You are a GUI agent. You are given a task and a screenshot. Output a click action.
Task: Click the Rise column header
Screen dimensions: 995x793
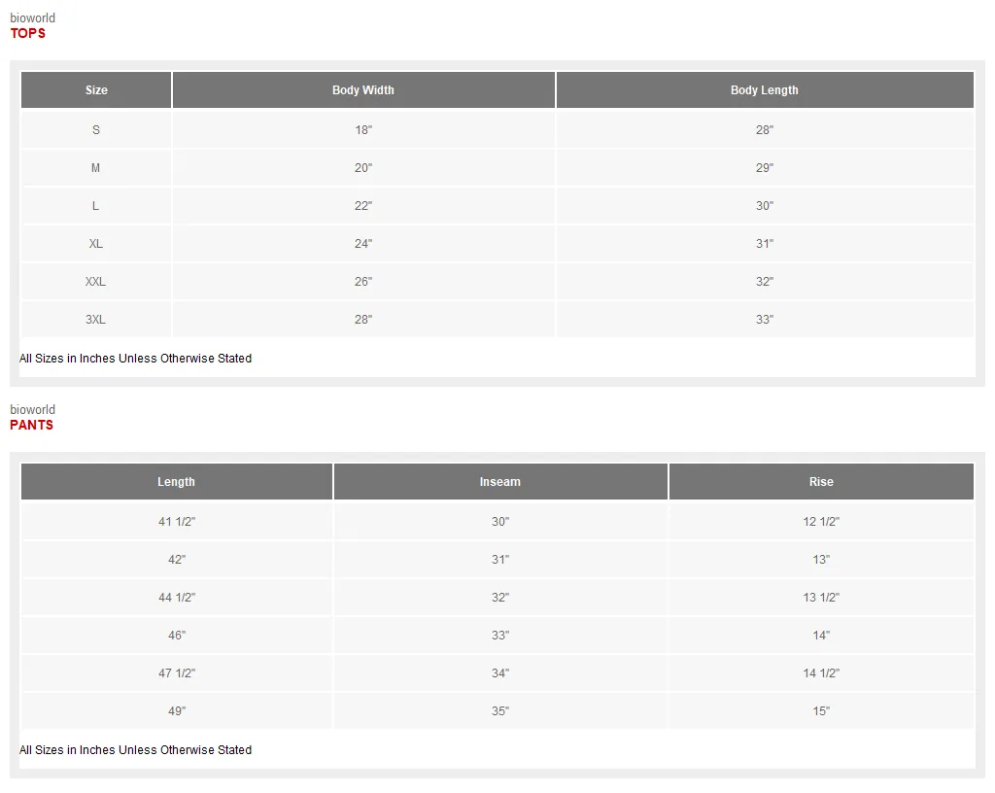point(821,481)
